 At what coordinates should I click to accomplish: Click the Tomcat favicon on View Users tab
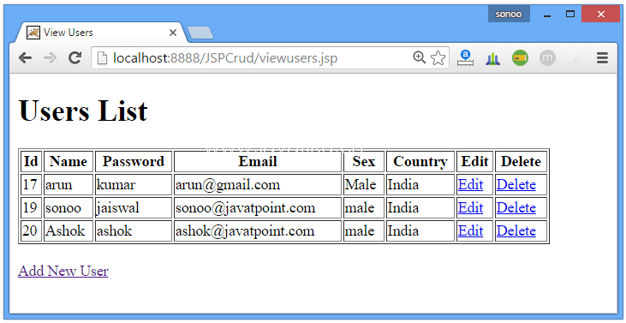pos(33,33)
